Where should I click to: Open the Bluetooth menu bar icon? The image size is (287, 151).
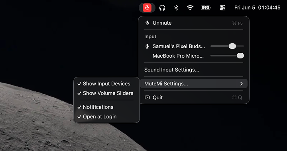click(176, 8)
